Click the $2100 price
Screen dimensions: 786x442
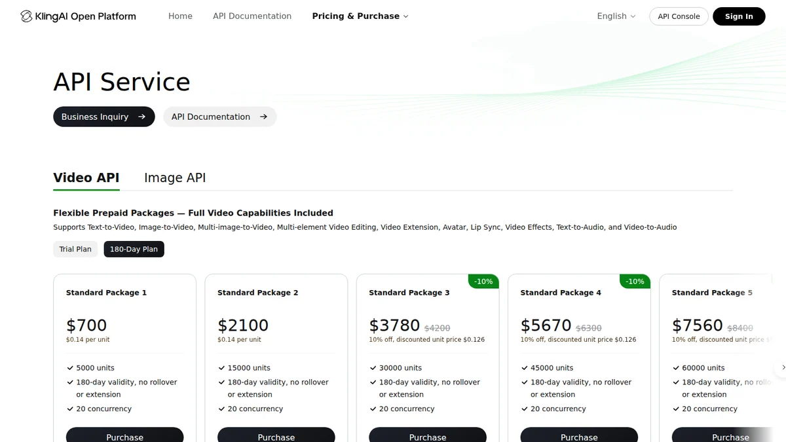[x=243, y=325]
